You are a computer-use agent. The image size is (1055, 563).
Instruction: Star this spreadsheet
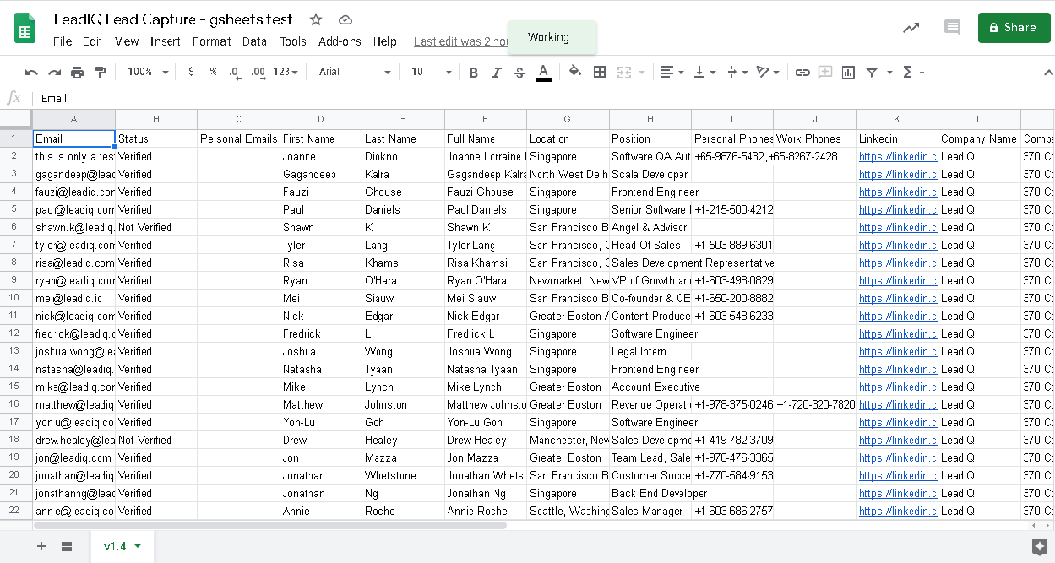point(316,19)
